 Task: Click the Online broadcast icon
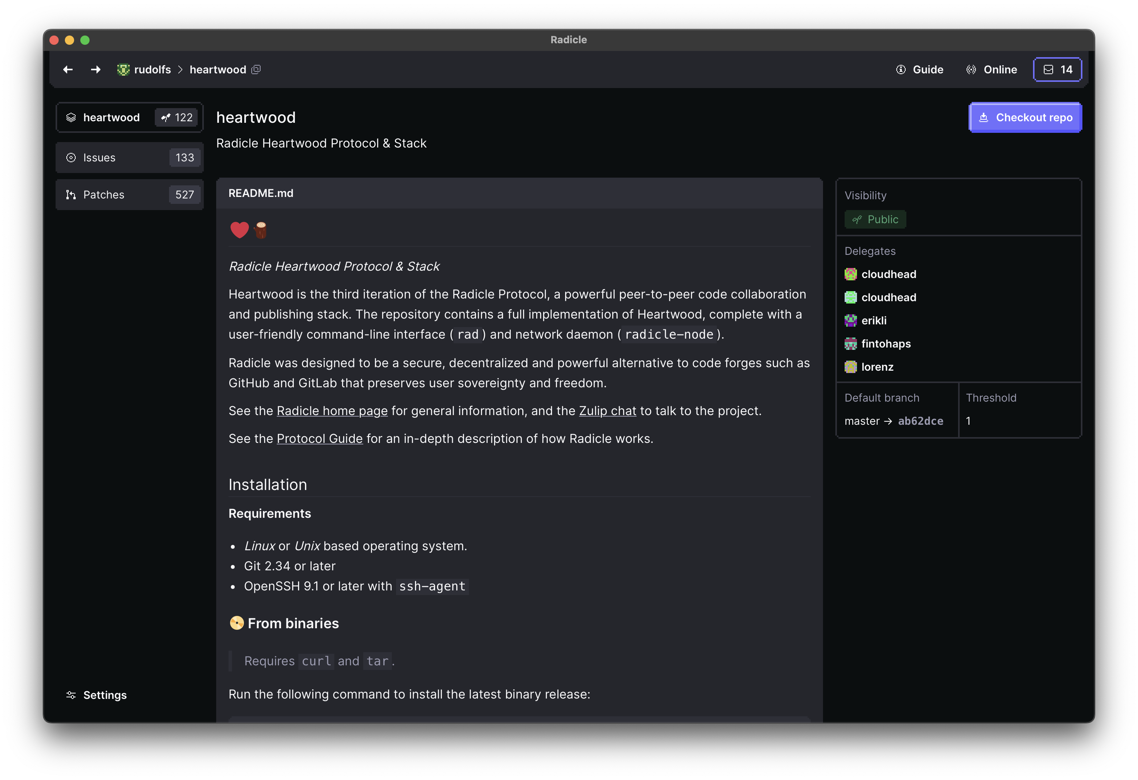pyautogui.click(x=972, y=70)
